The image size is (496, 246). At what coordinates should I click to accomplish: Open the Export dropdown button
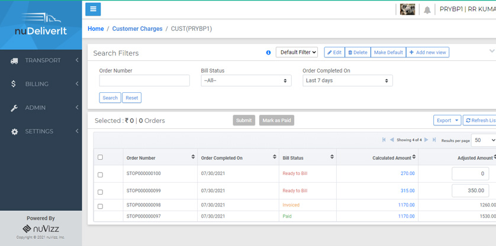click(447, 120)
